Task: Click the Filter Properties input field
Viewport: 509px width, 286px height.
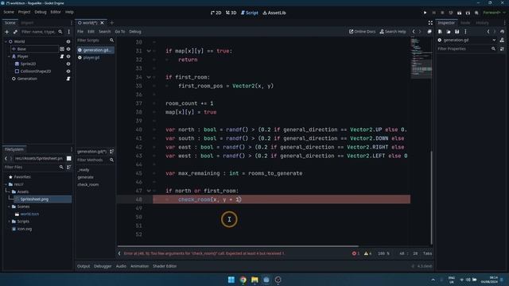Action: [x=467, y=48]
